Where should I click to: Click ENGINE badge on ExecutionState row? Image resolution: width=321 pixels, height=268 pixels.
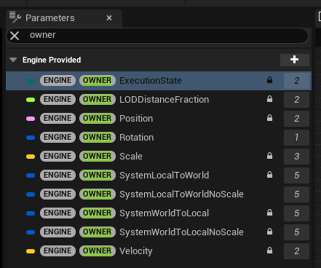pyautogui.click(x=58, y=80)
